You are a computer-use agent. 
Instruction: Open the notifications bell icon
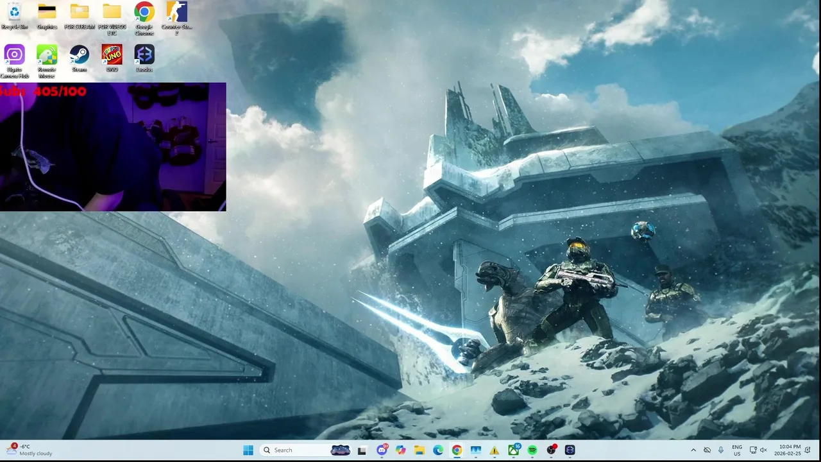808,450
